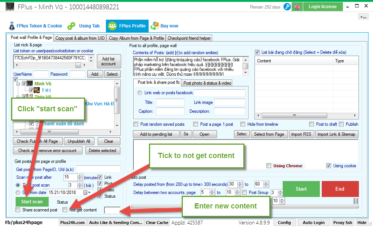373x227 pixels.
Task: Enable Using Chrome option
Action: click(x=269, y=166)
